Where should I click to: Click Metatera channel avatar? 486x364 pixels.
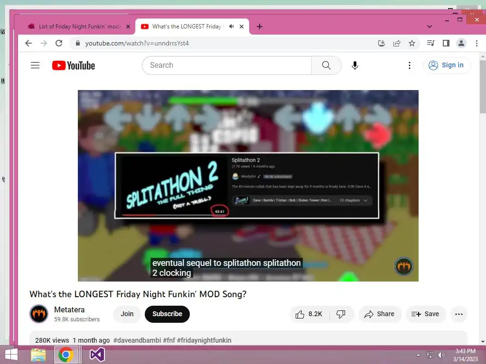point(39,314)
